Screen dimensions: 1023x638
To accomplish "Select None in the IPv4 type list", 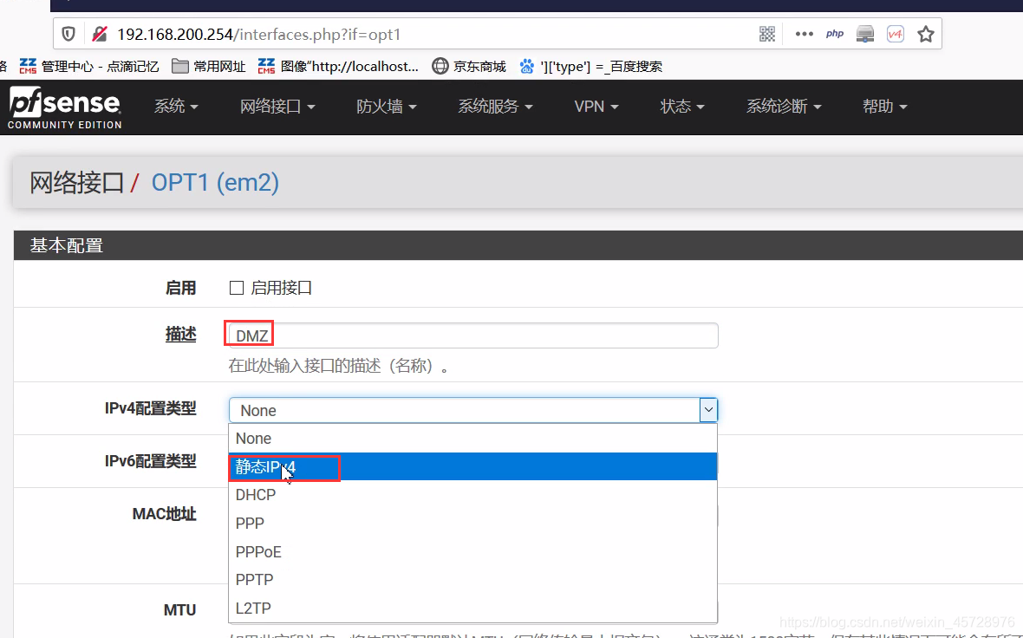I will pos(473,439).
